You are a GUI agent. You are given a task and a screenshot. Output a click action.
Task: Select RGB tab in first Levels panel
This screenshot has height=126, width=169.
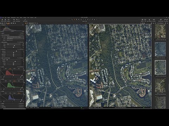pyautogui.click(x=6, y=69)
